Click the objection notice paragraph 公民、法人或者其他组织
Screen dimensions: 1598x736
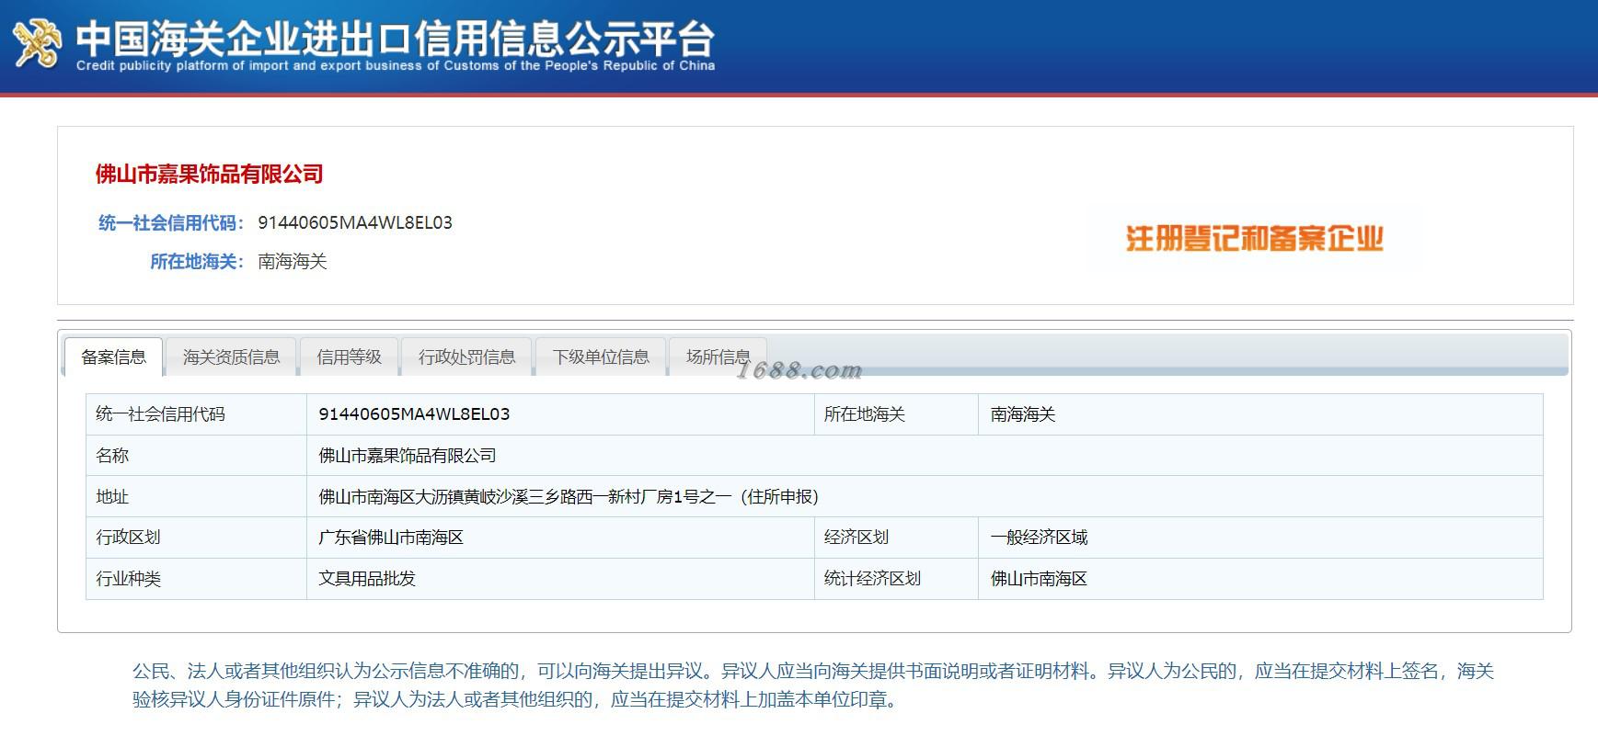[x=813, y=685]
